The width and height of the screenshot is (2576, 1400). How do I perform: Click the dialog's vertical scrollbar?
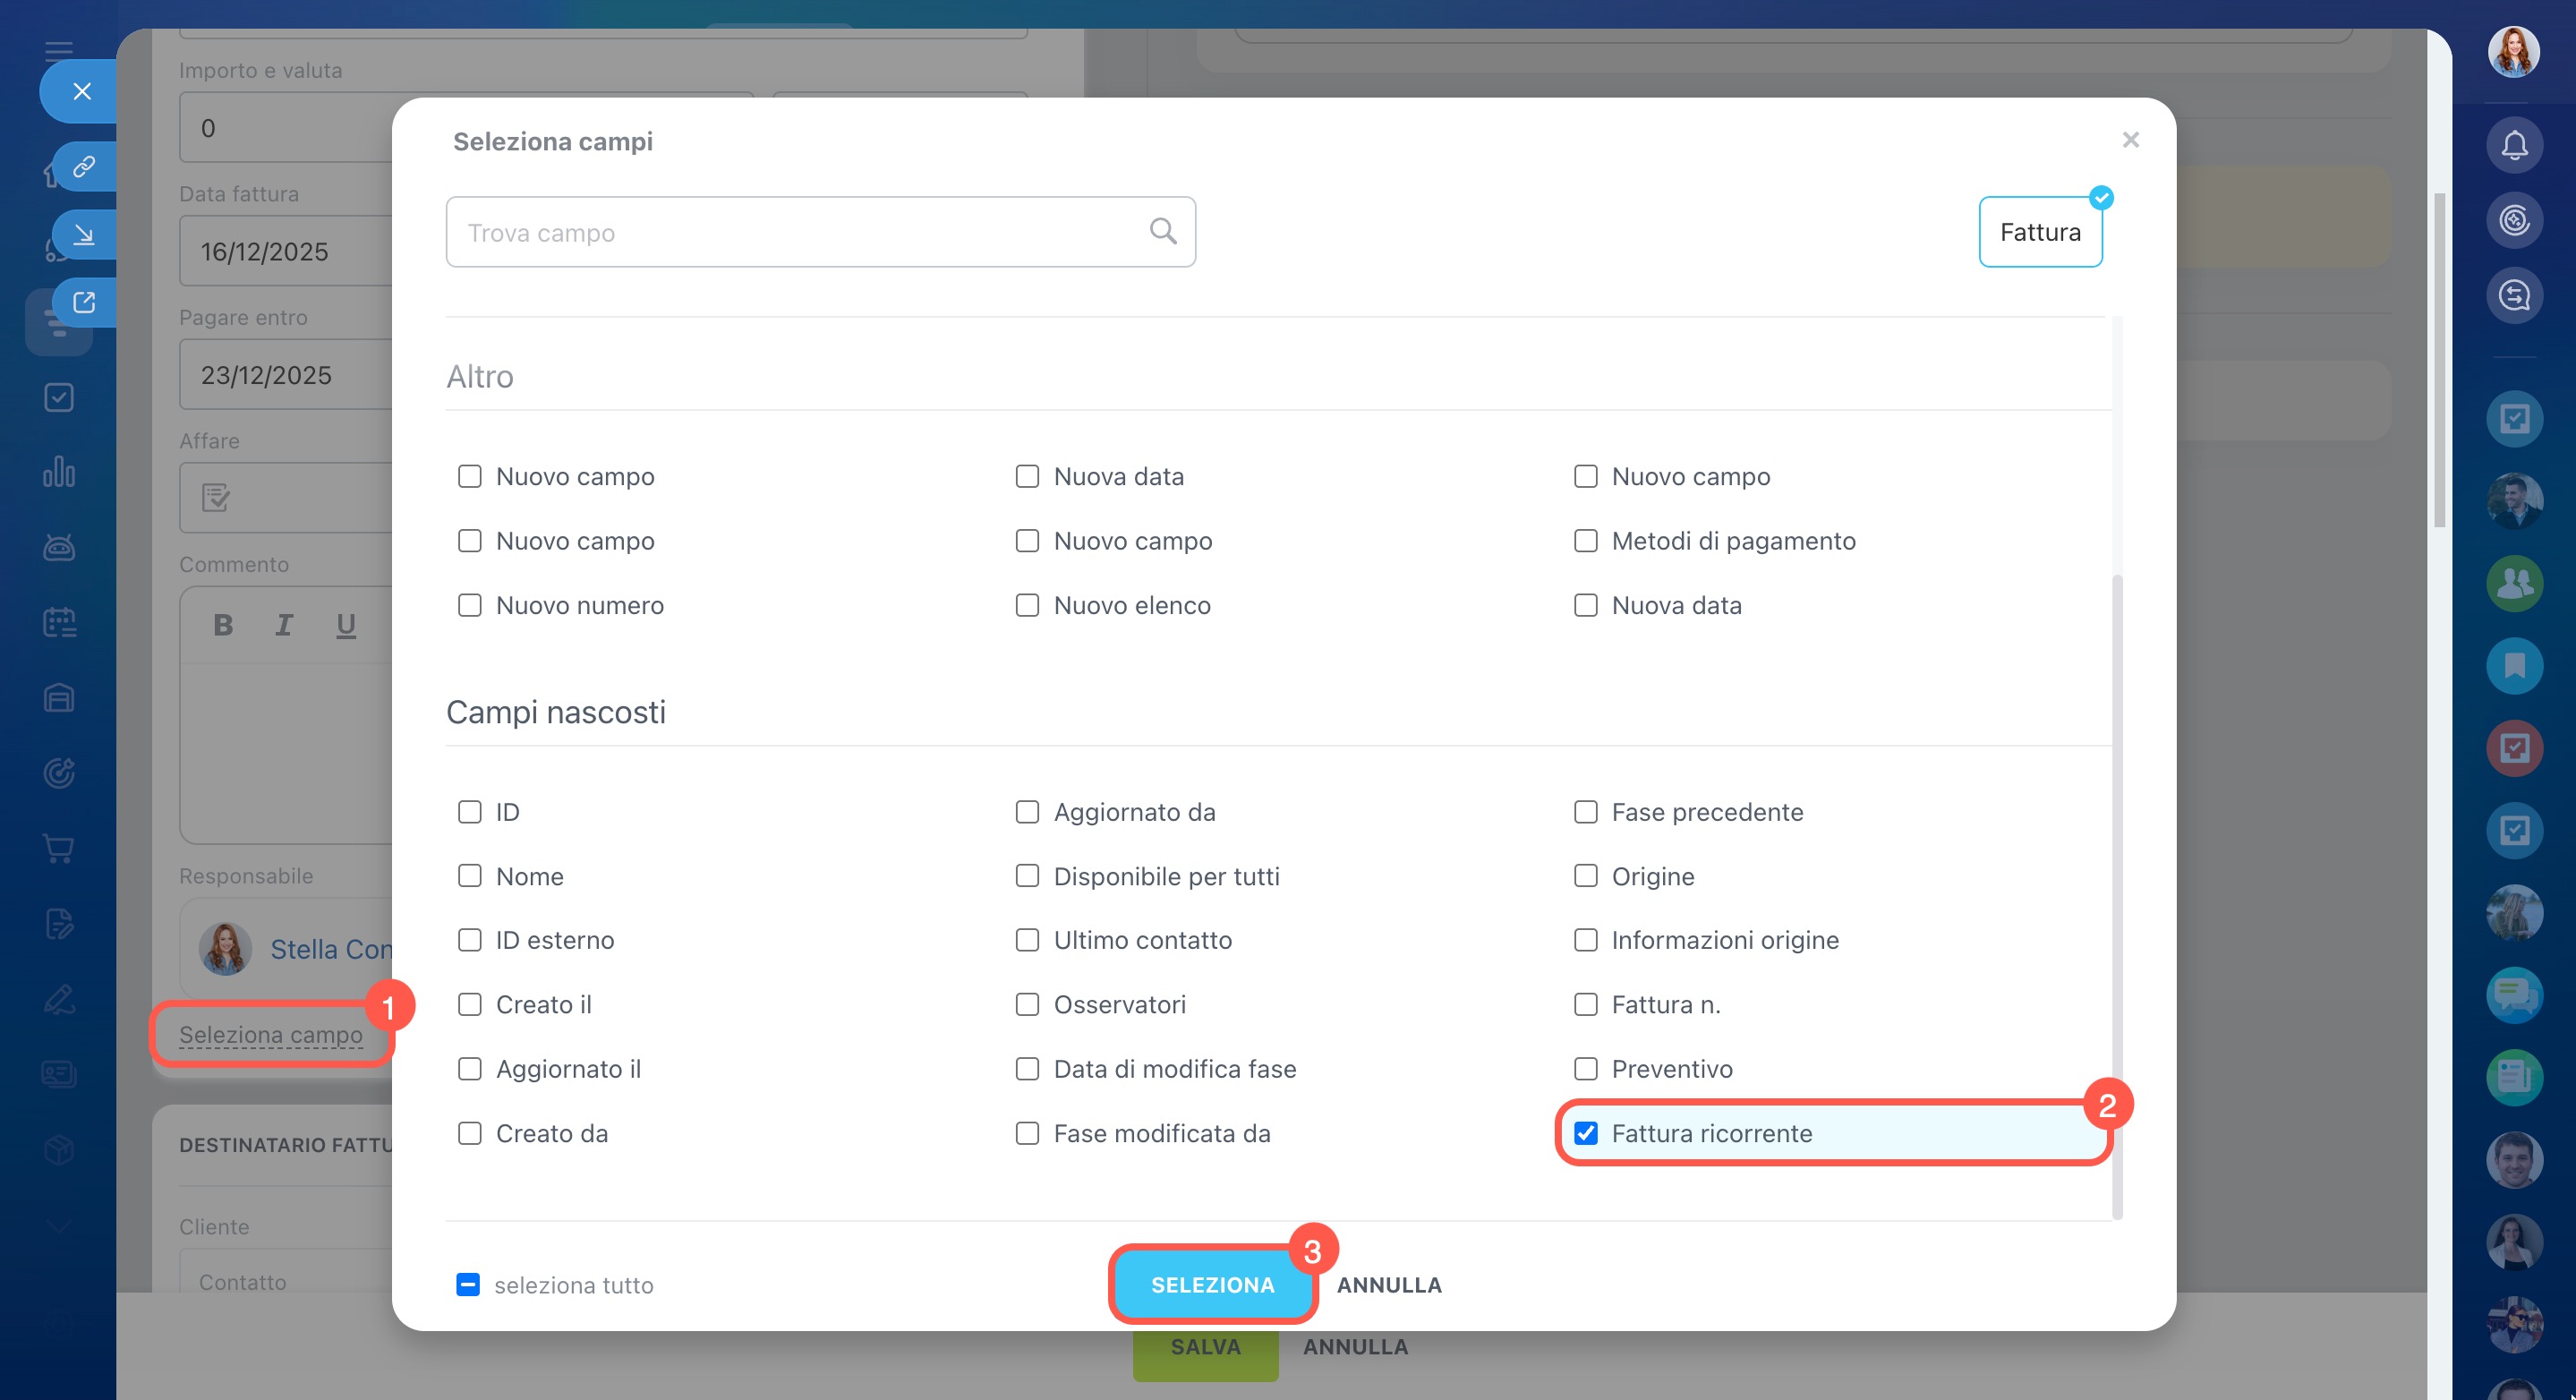(x=2116, y=895)
